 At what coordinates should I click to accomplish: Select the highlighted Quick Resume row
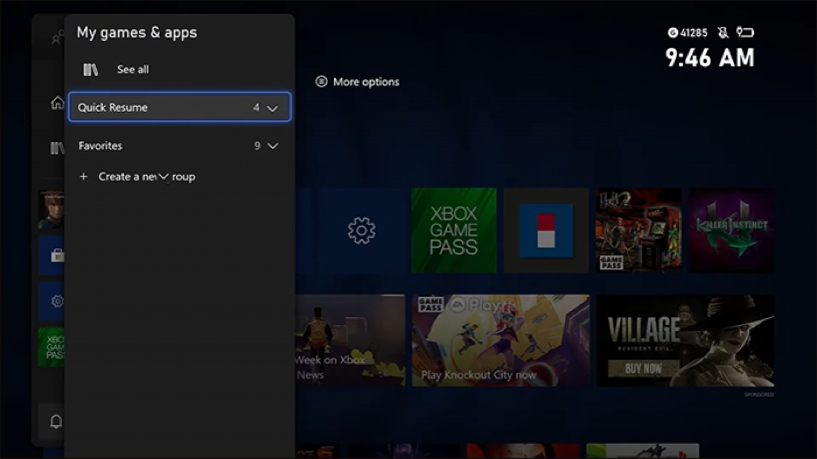tap(179, 107)
